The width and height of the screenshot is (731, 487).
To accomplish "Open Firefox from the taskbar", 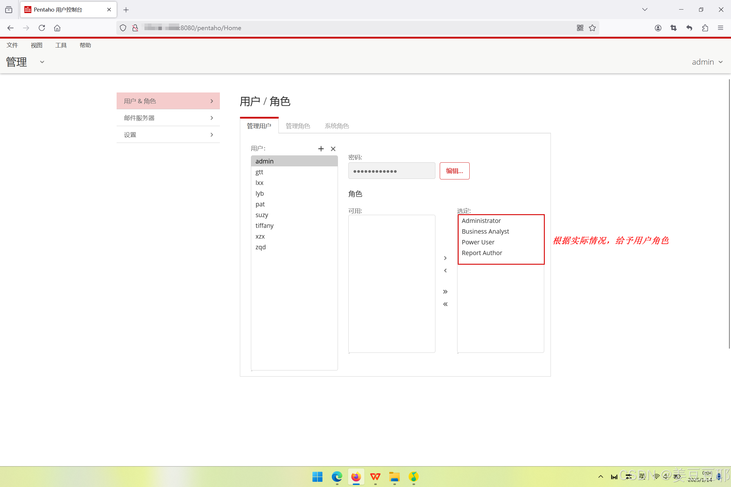I will click(x=356, y=477).
